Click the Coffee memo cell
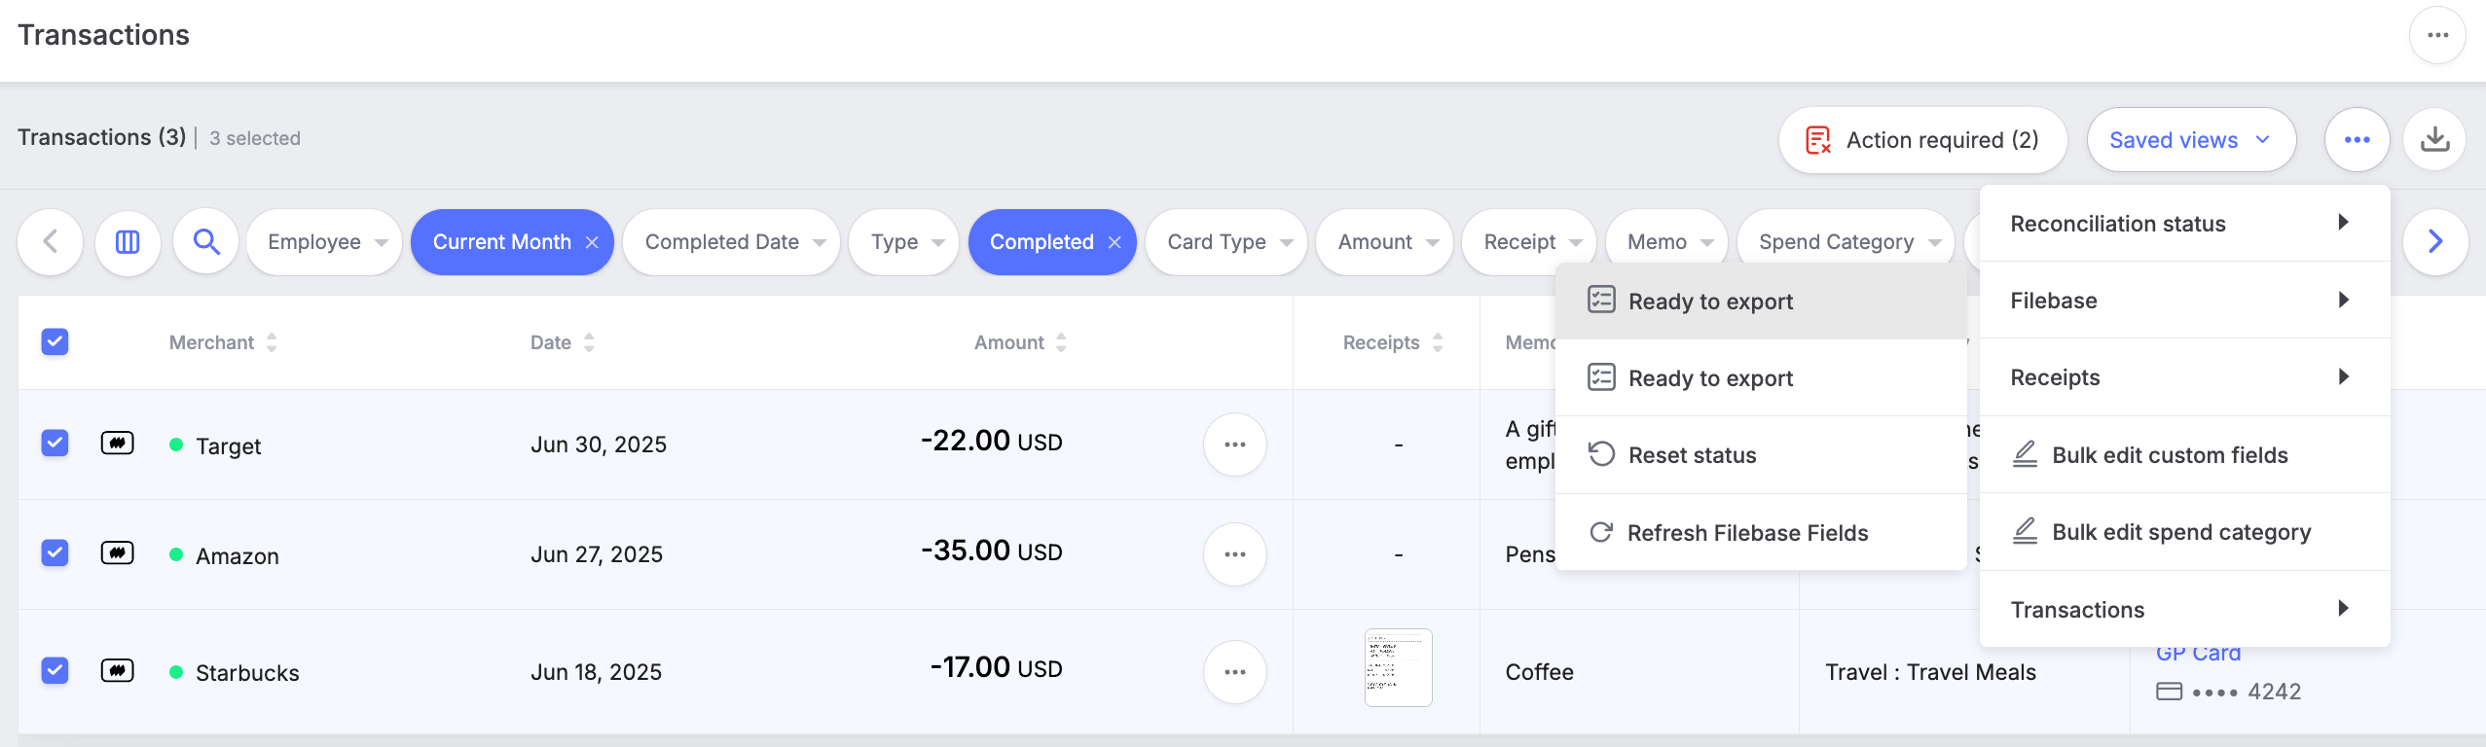 [1539, 672]
